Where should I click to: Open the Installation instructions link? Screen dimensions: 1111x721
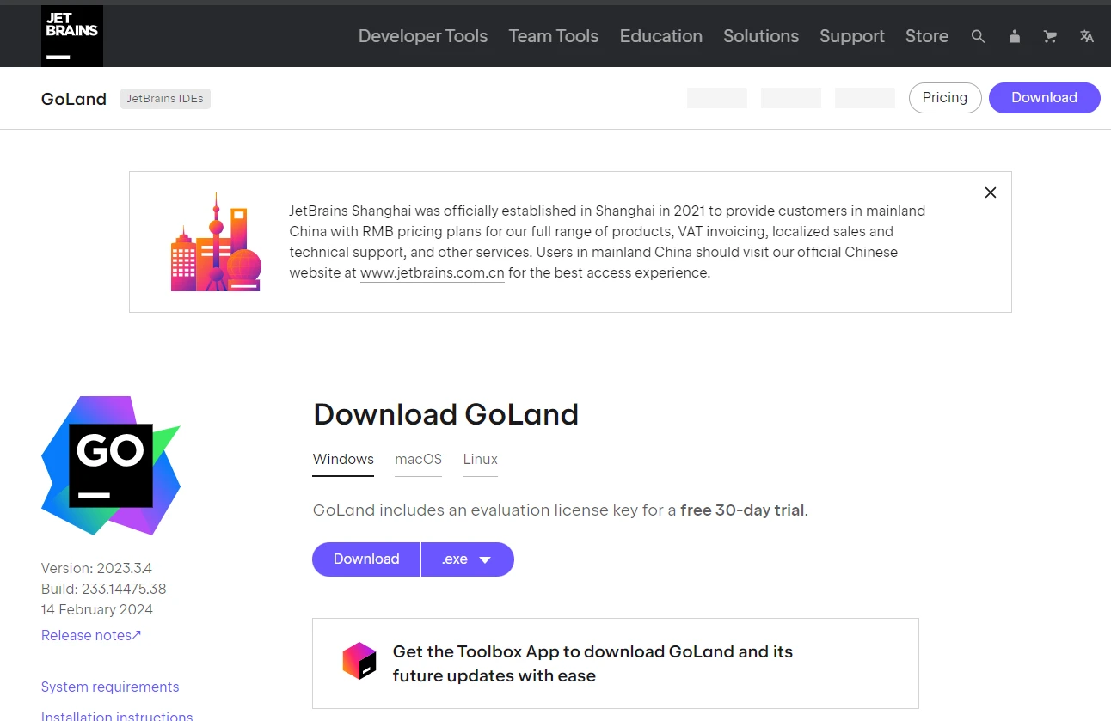click(117, 715)
